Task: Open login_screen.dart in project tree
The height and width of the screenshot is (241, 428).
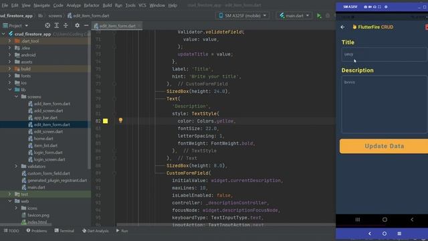Action: [x=49, y=159]
